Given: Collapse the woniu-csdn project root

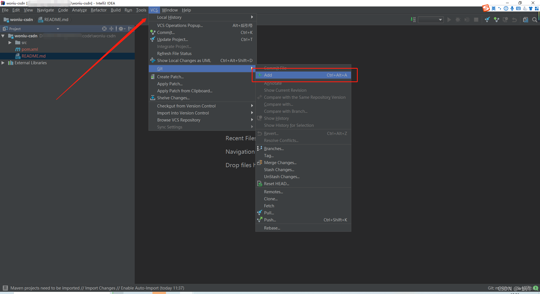Looking at the screenshot, I should [x=3, y=36].
